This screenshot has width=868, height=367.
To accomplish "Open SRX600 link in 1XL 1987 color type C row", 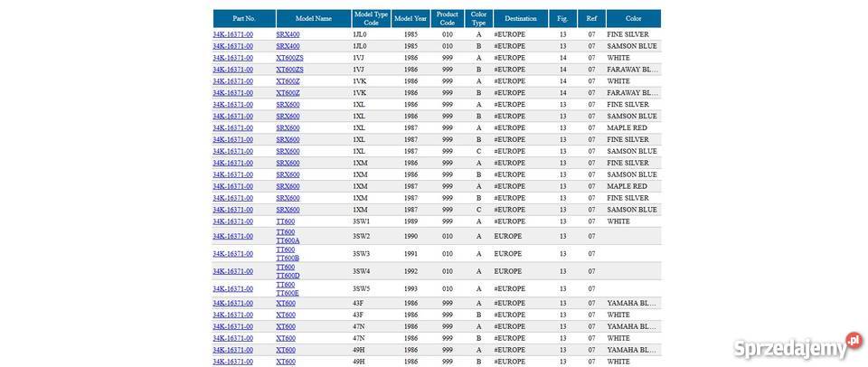I will (288, 151).
